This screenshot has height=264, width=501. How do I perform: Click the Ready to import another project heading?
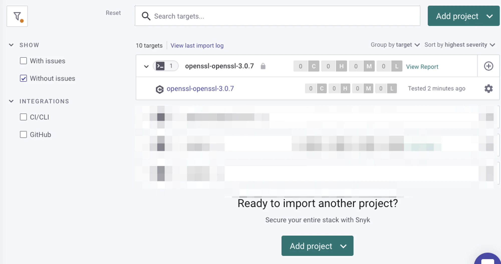(x=318, y=203)
